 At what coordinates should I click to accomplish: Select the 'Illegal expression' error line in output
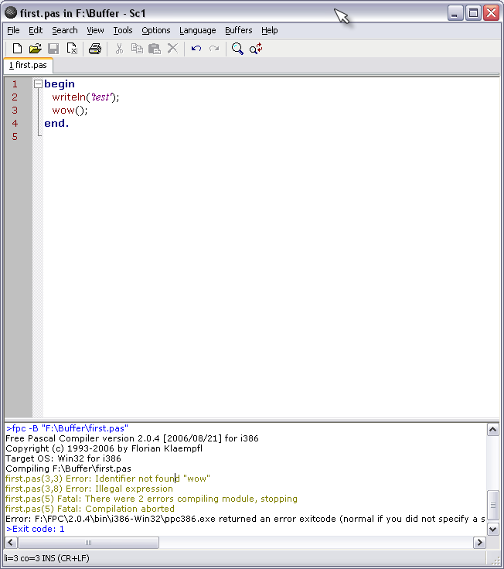coord(89,489)
